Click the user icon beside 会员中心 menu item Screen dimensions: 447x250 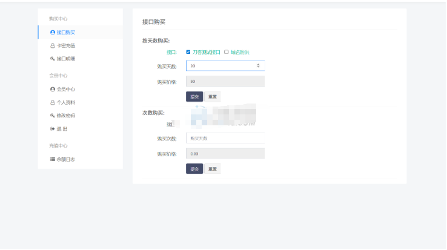click(x=53, y=89)
